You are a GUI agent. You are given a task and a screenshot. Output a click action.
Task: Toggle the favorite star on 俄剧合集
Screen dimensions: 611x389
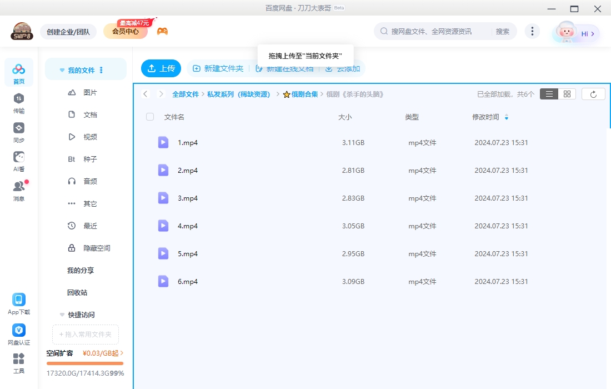tap(287, 94)
